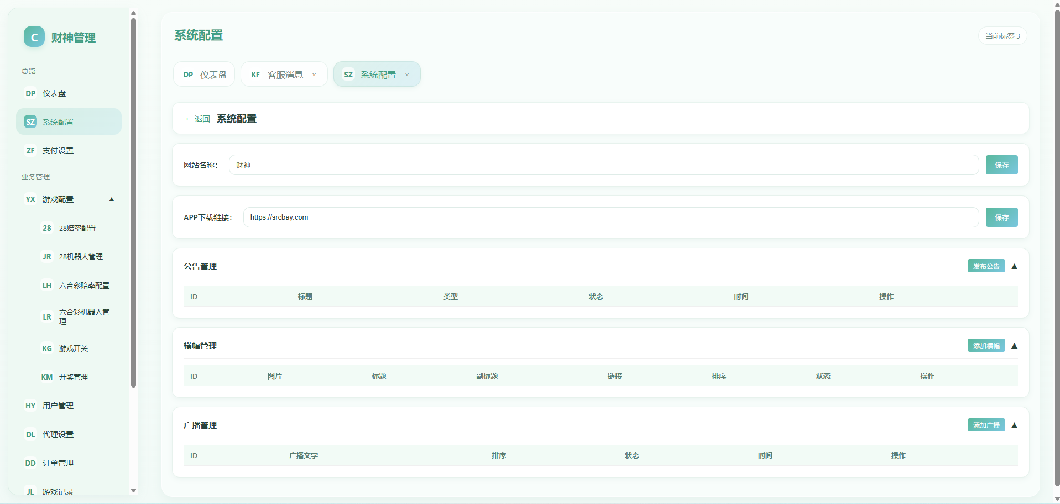1060x504 pixels.
Task: Focus the APP下载链接 input field
Action: [x=610, y=217]
